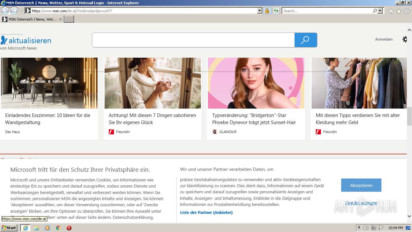The image size is (412, 232).
Task: Click the MSN butterfly logo
Action: (x=4, y=40)
